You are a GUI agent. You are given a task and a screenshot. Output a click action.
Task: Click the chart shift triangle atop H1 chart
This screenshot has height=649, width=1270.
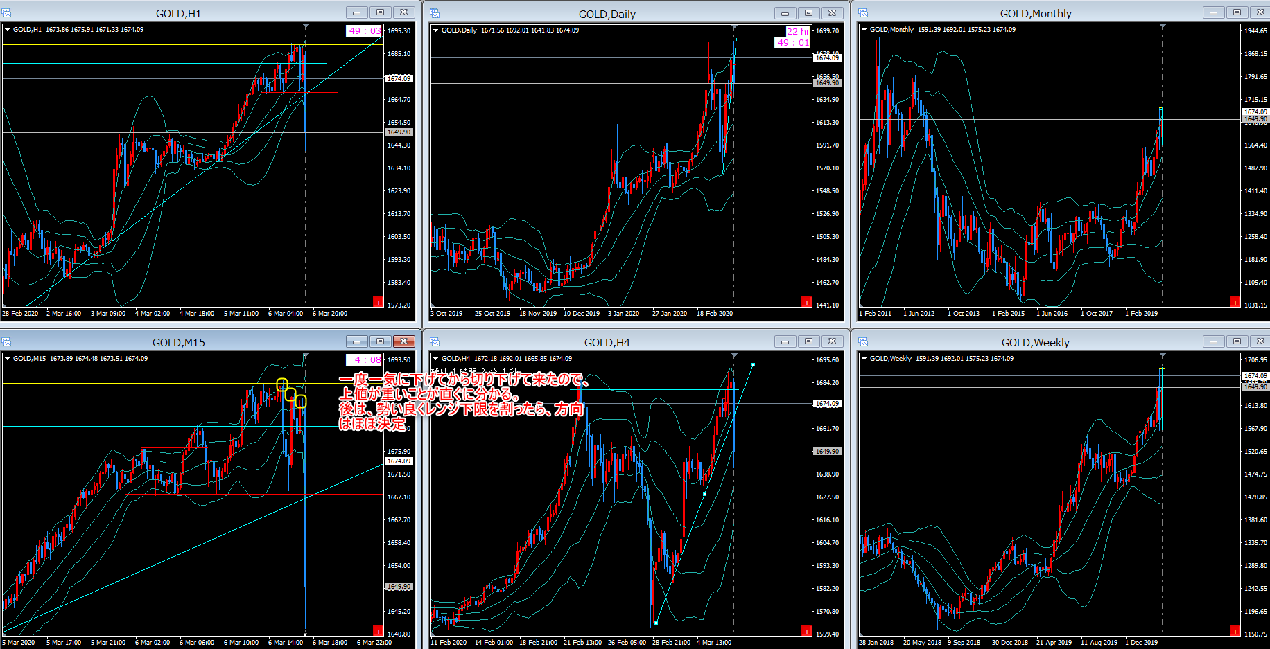(x=306, y=27)
